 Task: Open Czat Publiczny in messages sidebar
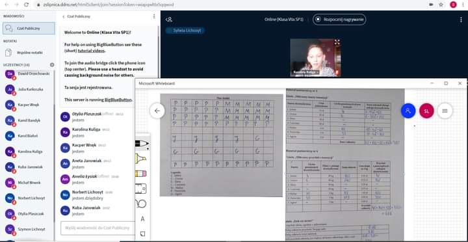click(x=29, y=29)
